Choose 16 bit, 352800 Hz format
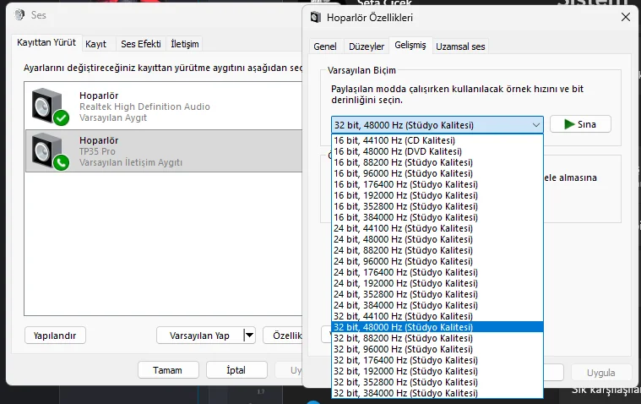This screenshot has height=404, width=641. [437, 206]
